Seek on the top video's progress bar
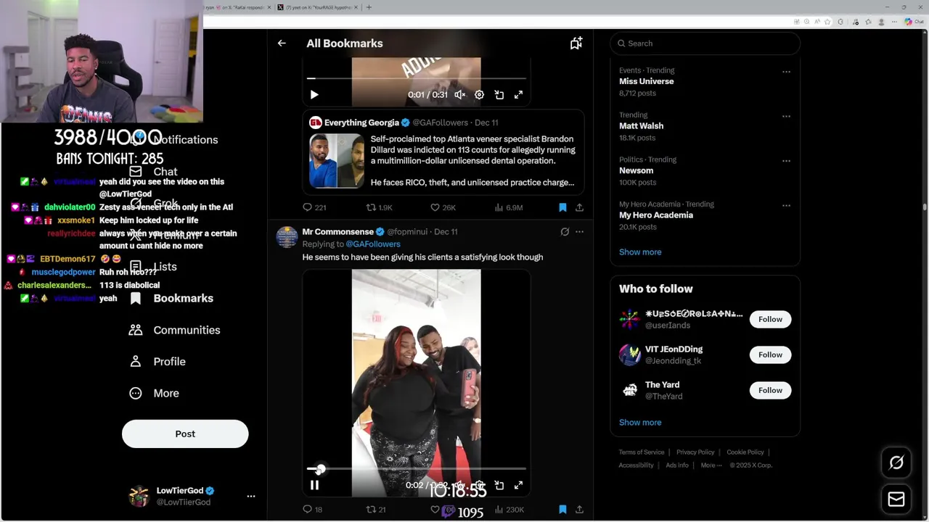Image resolution: width=929 pixels, height=522 pixels. 417,78
